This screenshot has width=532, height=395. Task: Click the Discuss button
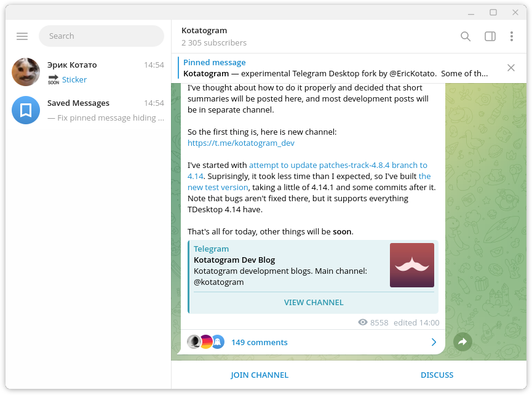[437, 375]
